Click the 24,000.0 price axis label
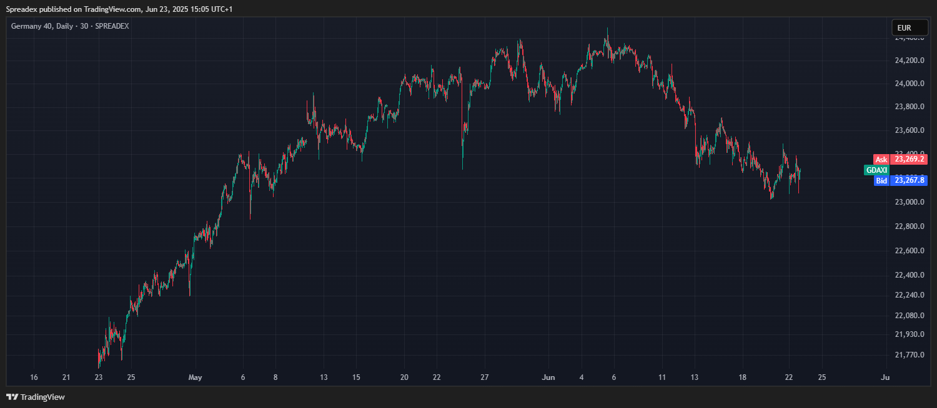The height and width of the screenshot is (408, 937). coord(910,84)
